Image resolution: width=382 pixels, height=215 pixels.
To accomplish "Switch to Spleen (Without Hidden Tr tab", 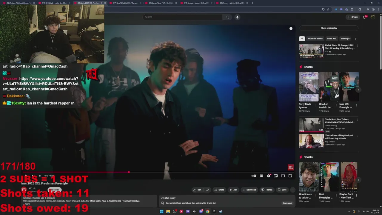I will pyautogui.click(x=19, y=3).
